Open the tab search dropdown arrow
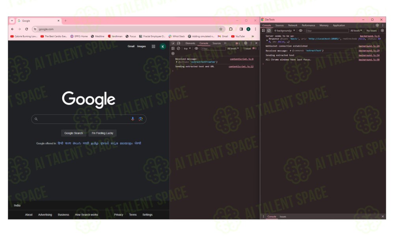This screenshot has height=236, width=394. point(12,21)
